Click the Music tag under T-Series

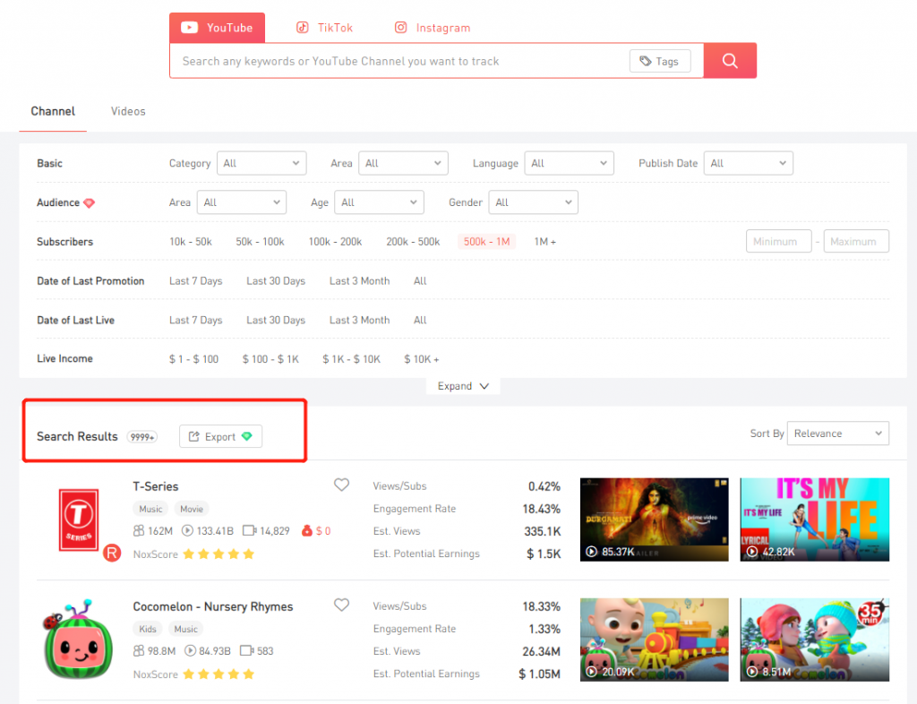point(150,509)
